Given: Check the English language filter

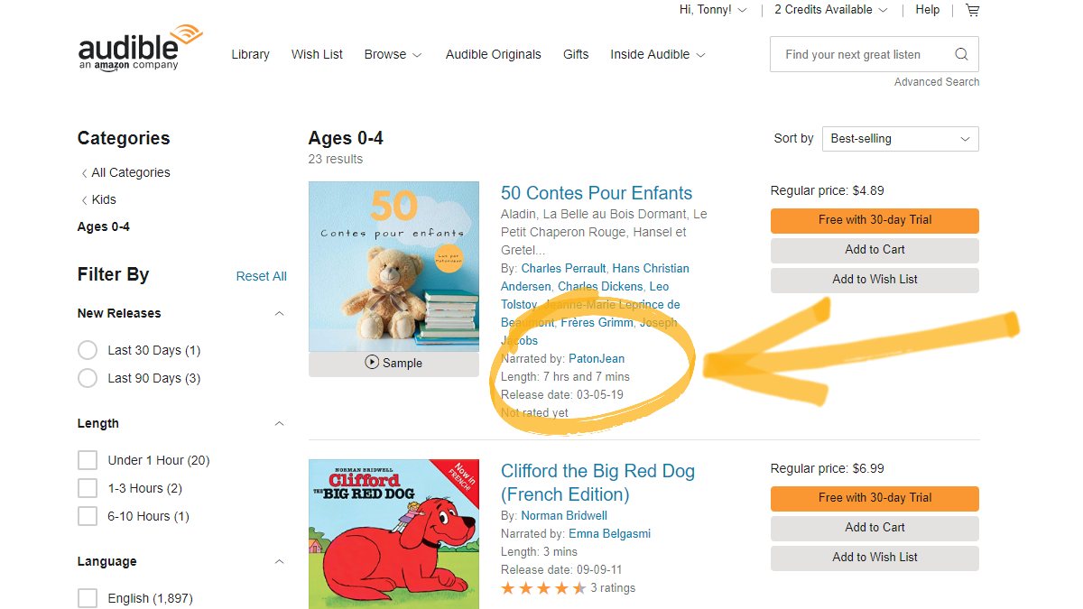Looking at the screenshot, I should 88,597.
